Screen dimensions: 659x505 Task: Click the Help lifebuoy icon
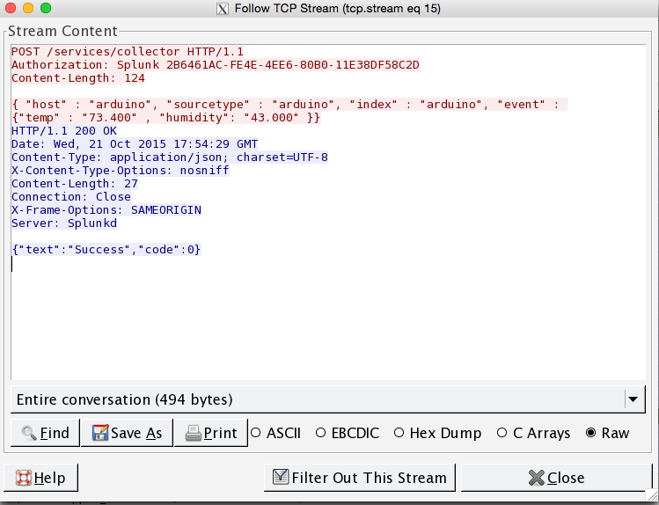(24, 478)
